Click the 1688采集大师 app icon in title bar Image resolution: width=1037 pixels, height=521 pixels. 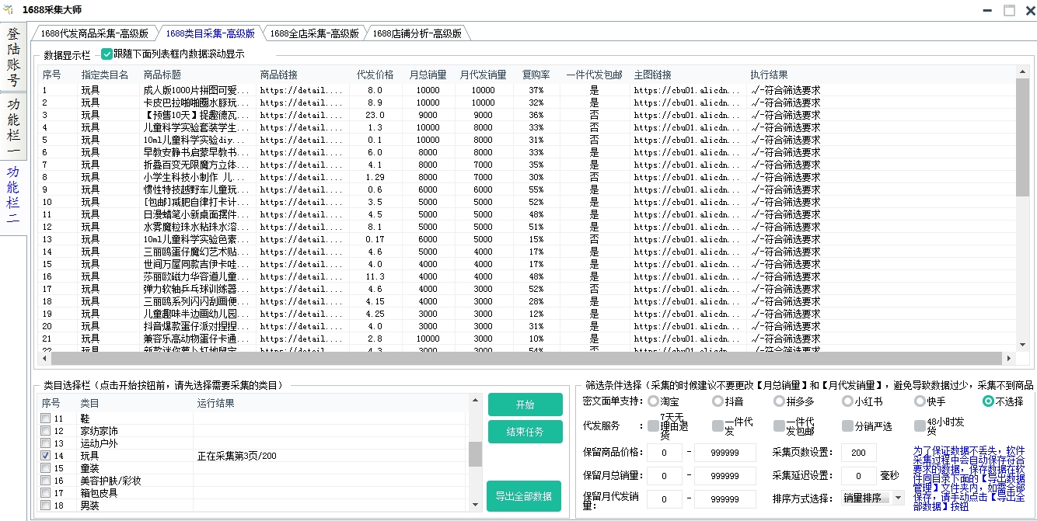9,9
